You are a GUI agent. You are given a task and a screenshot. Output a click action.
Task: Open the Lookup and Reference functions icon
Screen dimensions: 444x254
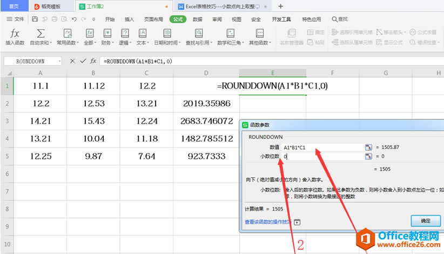point(199,34)
